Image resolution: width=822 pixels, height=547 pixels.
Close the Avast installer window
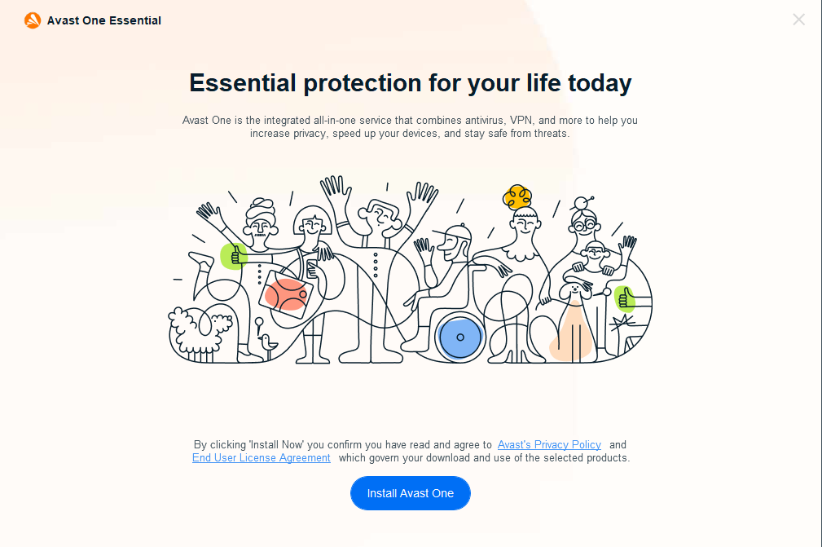click(x=798, y=20)
